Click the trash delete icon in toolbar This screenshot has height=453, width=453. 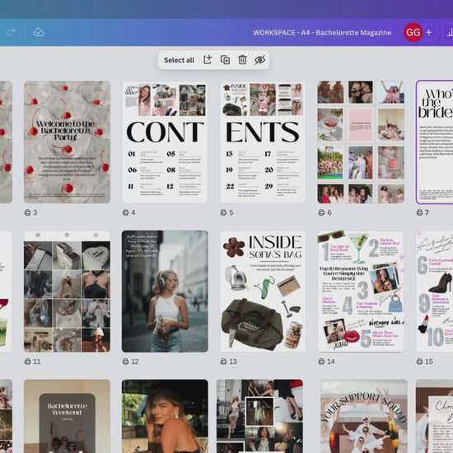242,60
